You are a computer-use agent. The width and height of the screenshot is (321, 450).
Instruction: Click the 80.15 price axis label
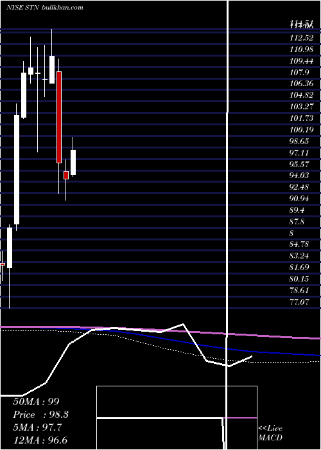pos(299,278)
